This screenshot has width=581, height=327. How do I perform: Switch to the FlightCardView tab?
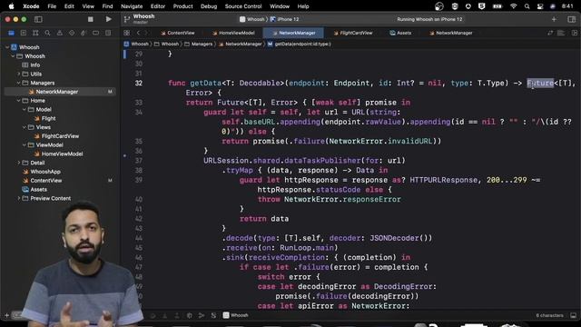tap(353, 33)
